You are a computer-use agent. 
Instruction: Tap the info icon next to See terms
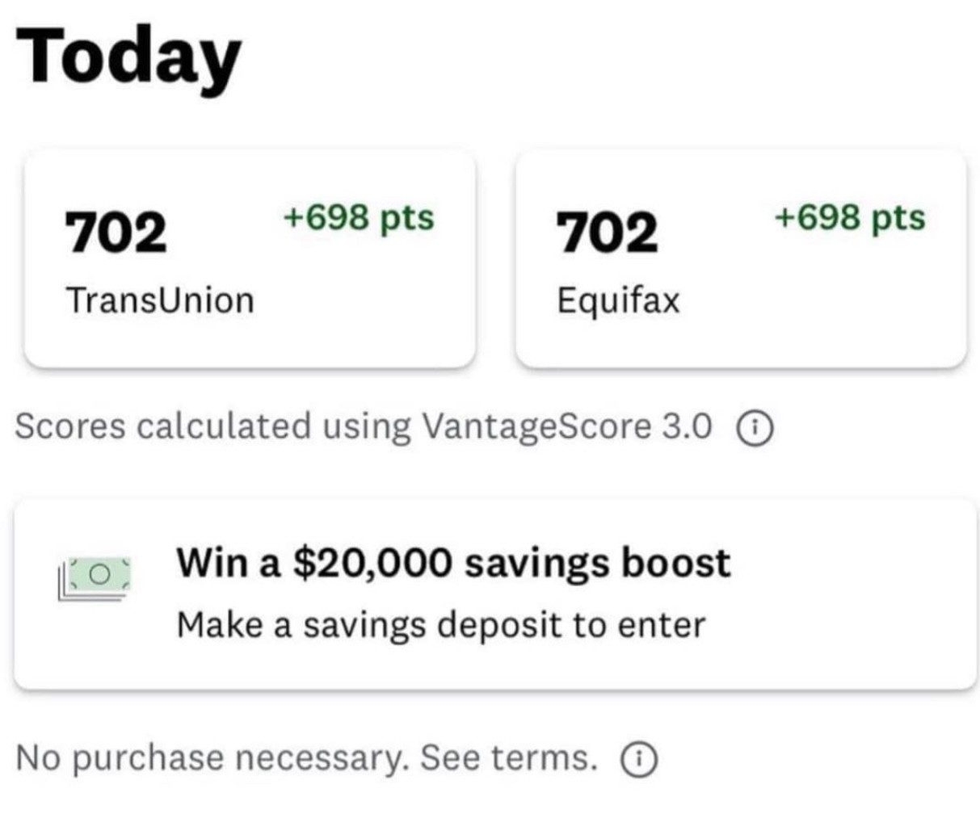tap(638, 758)
